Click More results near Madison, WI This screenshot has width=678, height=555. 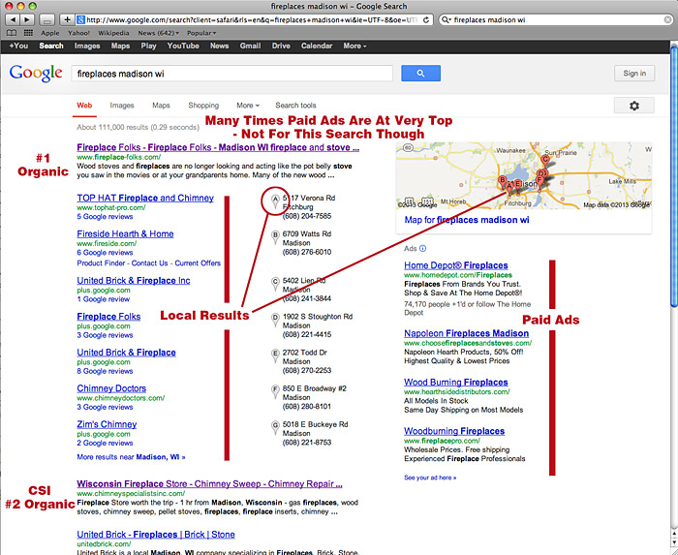click(131, 457)
